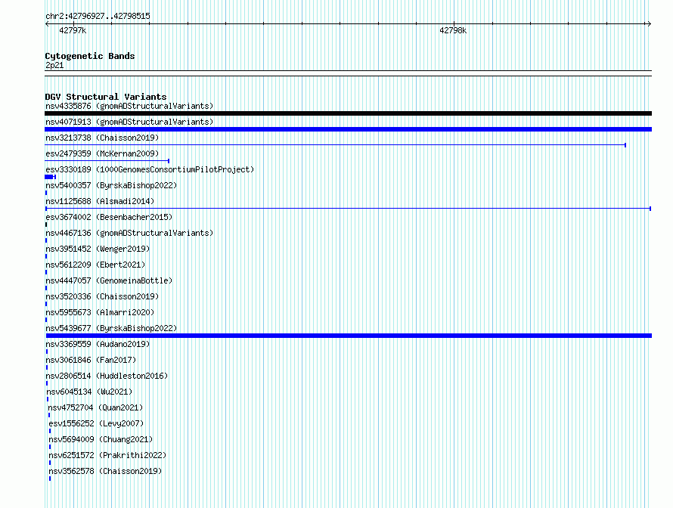Screen dimensions: 673x508
Task: Open nsv3520336 (Chaisson2019) label
Action: coord(102,296)
